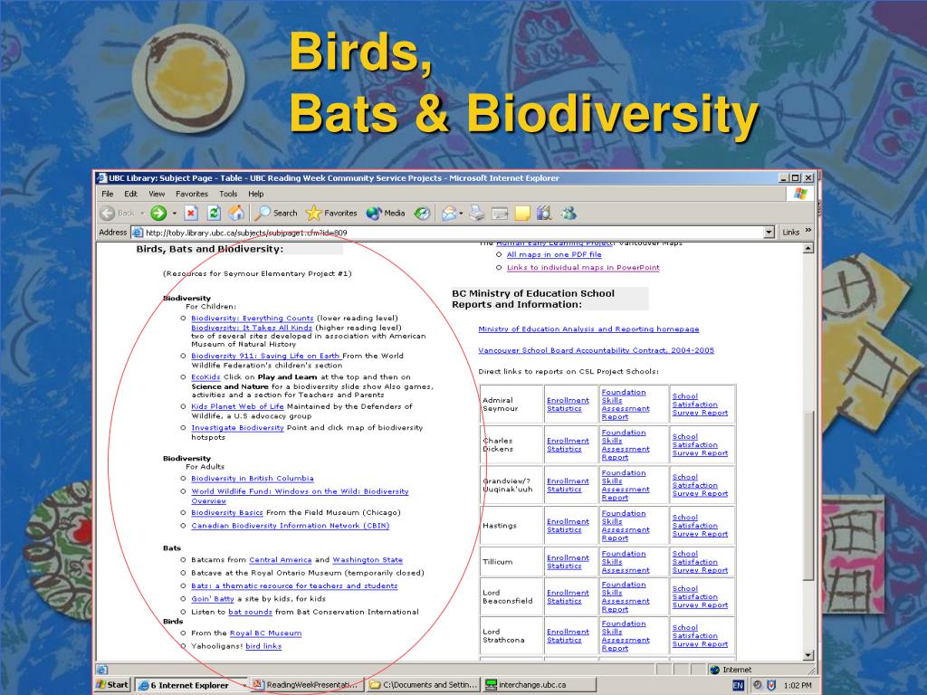Click the EN language indicator in tray

point(738,685)
